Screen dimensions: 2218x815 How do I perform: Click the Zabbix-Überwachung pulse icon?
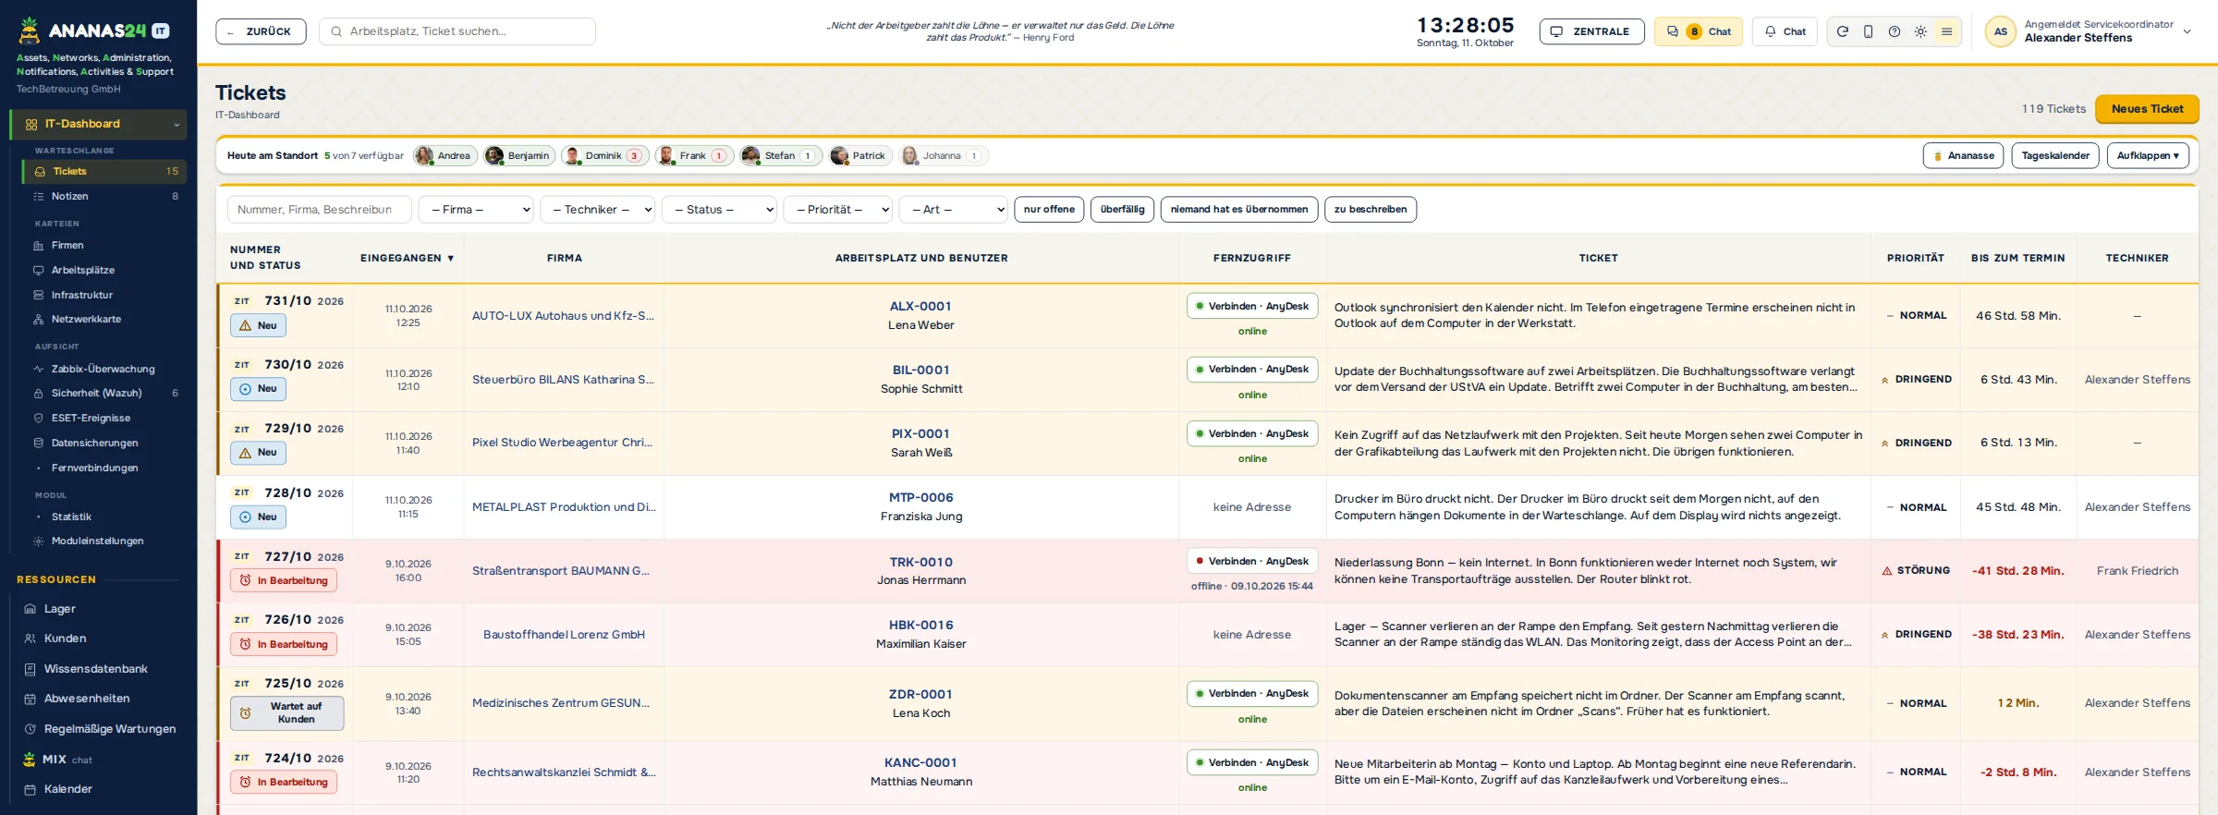click(39, 369)
